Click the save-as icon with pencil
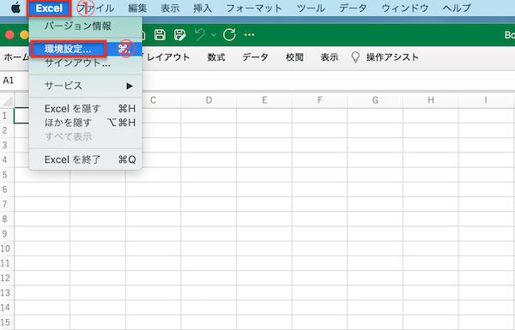Screen dimensions: 515x330 [x=179, y=34]
